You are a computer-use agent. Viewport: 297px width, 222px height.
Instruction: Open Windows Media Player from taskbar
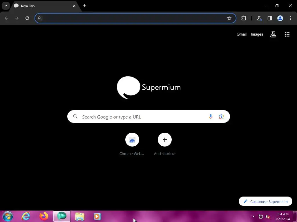tap(97, 216)
